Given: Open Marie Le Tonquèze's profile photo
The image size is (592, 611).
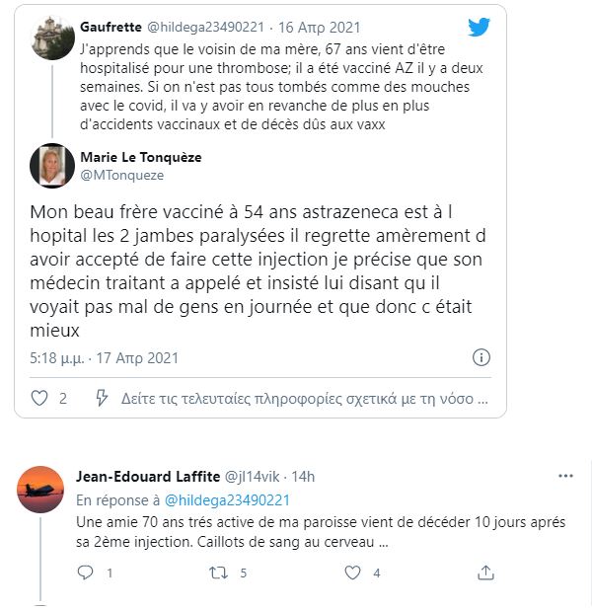Looking at the screenshot, I should [x=48, y=165].
